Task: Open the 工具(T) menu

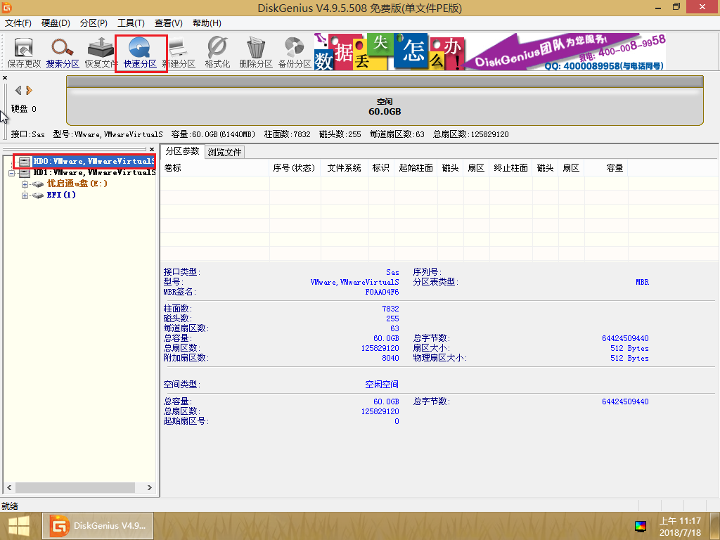Action: click(x=131, y=23)
